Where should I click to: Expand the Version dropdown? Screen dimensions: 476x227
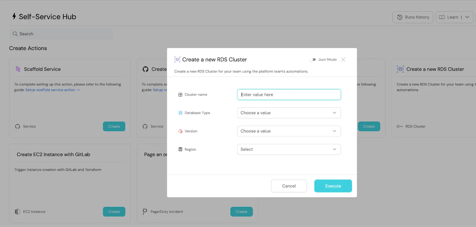pyautogui.click(x=289, y=131)
